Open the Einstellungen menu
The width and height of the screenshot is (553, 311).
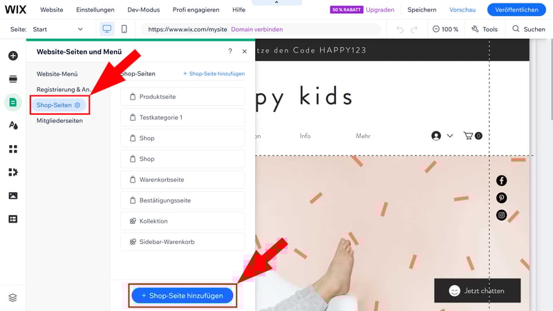(x=95, y=10)
